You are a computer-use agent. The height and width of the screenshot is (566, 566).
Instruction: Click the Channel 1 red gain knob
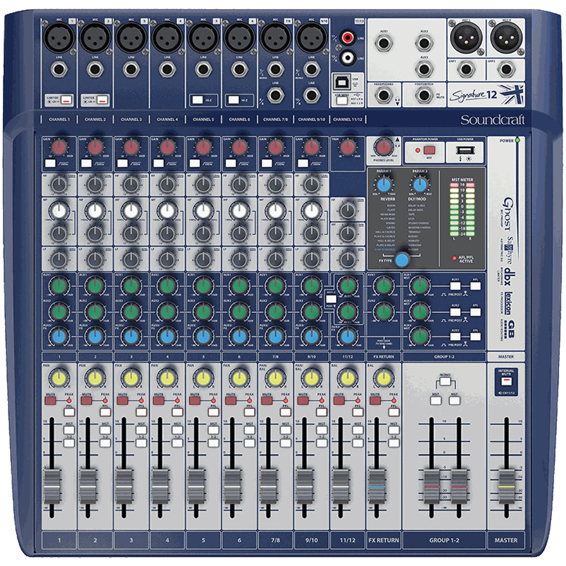[x=59, y=148]
